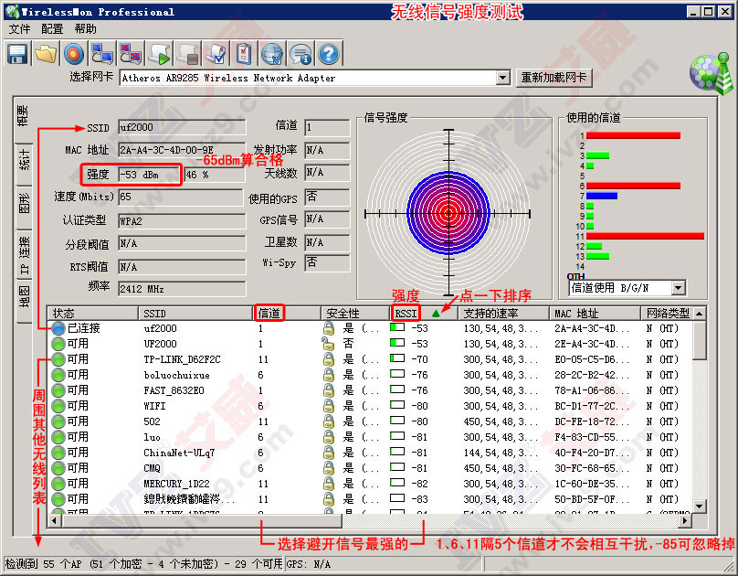Switch to the 图形 side tab

coord(24,202)
